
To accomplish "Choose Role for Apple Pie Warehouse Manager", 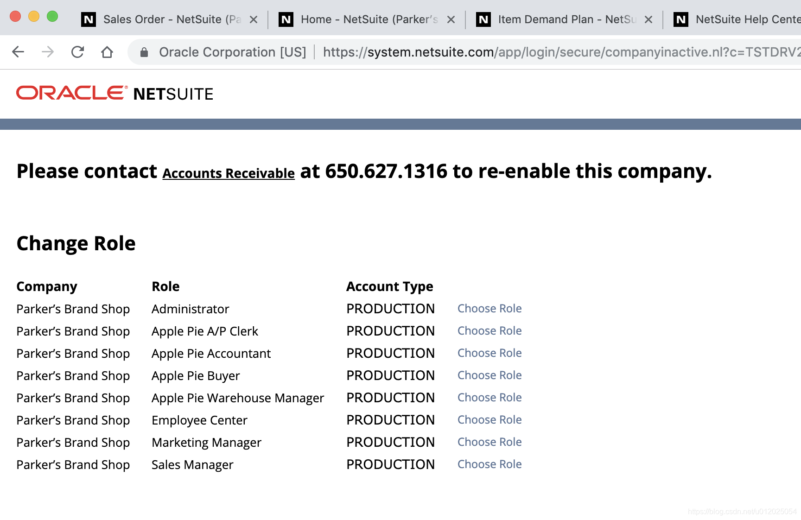I will (489, 398).
